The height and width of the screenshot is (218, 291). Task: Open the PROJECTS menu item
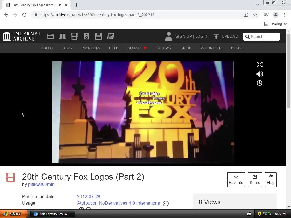[91, 48]
